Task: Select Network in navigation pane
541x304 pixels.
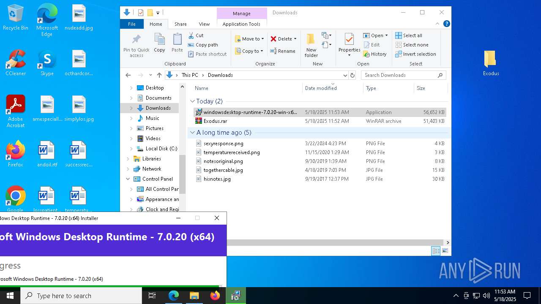Action: coord(152,169)
